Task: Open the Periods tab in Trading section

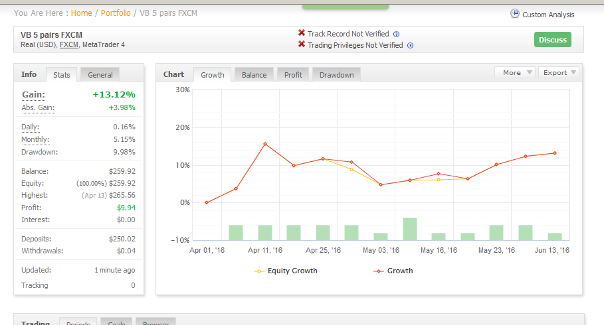Action: click(78, 322)
